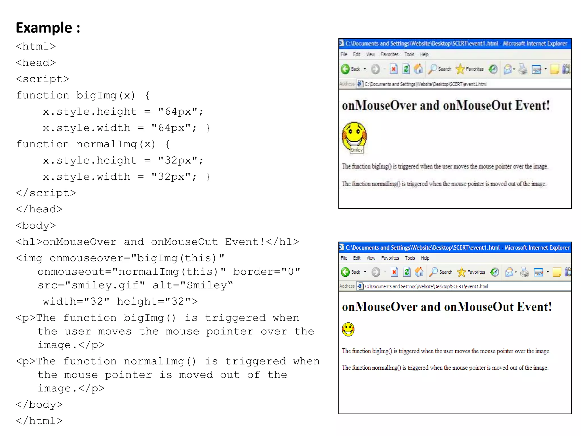This screenshot has width=581, height=436.
Task: Open View menu in upper Internet Explorer window
Action: (370, 54)
